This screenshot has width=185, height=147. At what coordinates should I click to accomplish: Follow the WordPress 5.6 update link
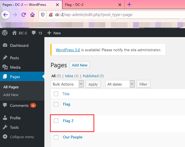tap(68, 50)
